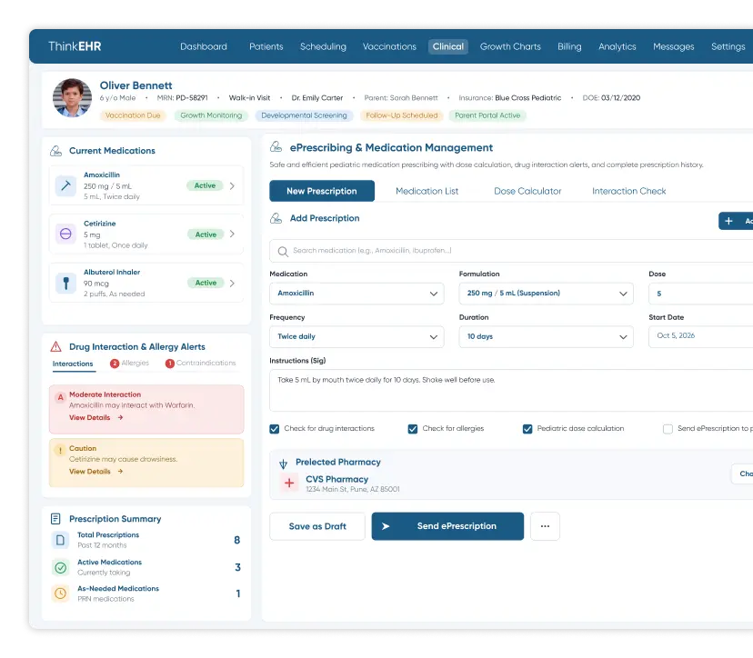Click the search medication field

coord(511,251)
